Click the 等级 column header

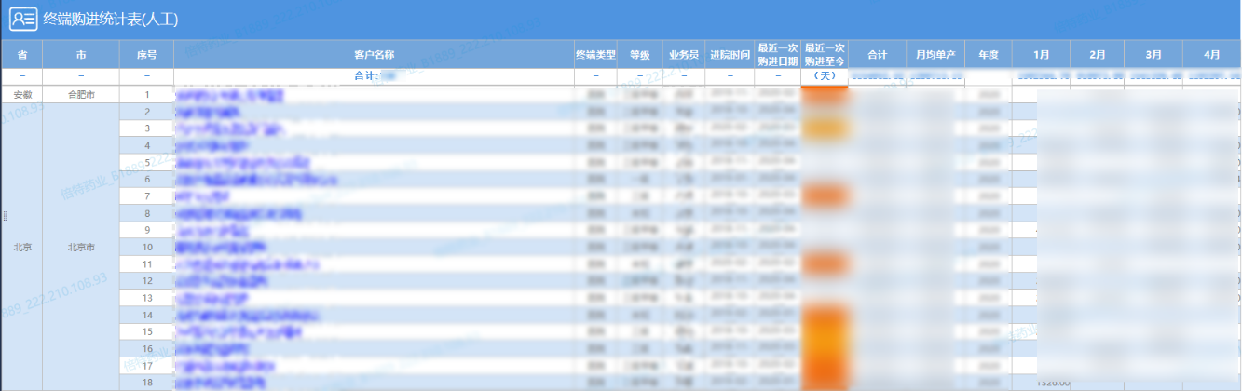(639, 55)
